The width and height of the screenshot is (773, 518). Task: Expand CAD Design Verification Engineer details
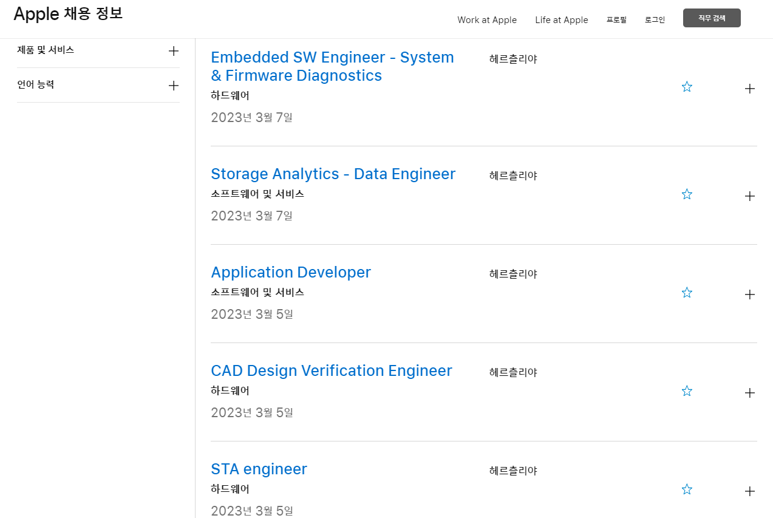pos(750,393)
